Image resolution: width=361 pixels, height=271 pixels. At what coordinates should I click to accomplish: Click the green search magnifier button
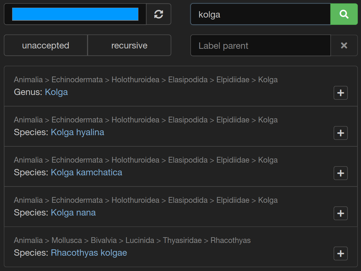coord(344,14)
